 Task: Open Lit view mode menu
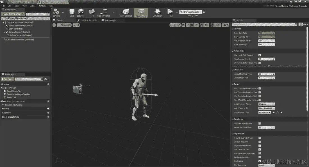(x=76, y=25)
